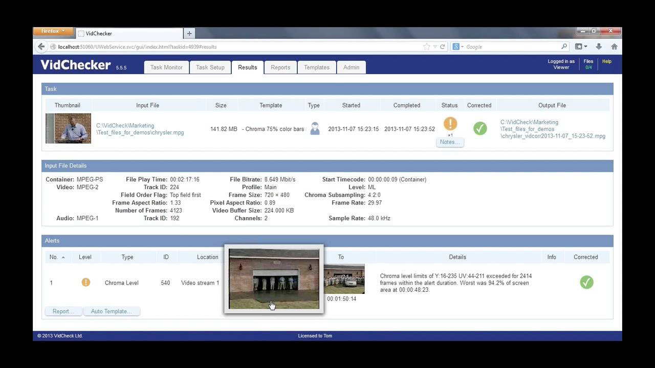Click the 141.82 MB size cell
655x368 pixels.
[x=224, y=129]
